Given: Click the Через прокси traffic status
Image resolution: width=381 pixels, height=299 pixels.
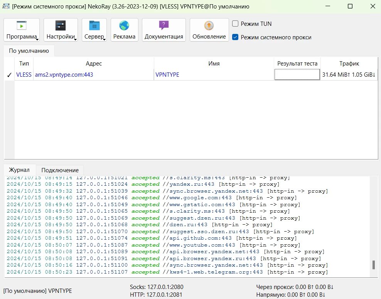Looking at the screenshot, I should (x=295, y=287).
